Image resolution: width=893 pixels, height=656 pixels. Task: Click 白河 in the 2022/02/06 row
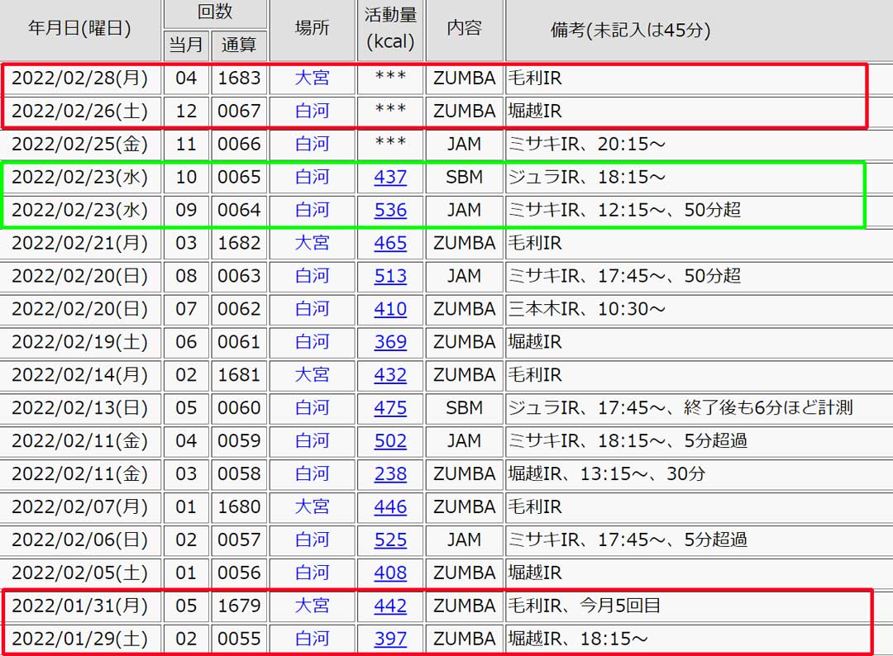pos(312,540)
